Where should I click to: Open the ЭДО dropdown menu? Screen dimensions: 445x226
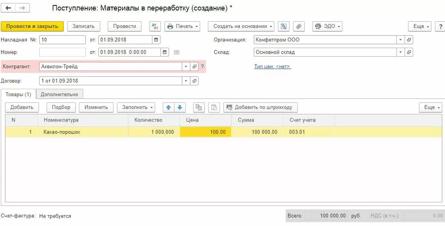327,26
